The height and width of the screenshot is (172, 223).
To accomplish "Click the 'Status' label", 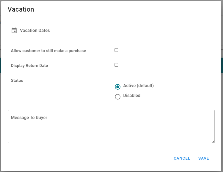I will tap(17, 80).
